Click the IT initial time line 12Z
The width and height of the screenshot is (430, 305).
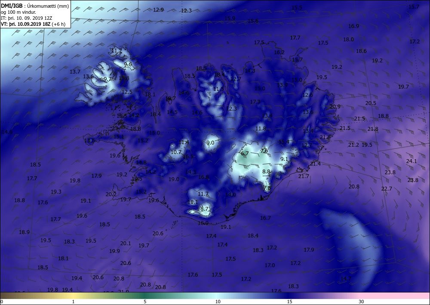(26, 18)
